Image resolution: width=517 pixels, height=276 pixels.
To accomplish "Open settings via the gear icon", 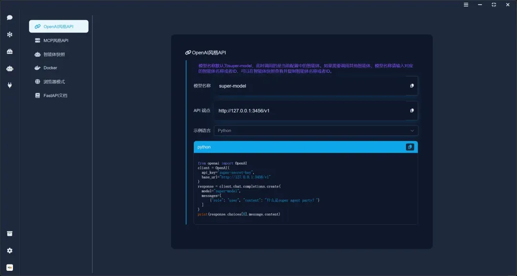I will [10, 251].
